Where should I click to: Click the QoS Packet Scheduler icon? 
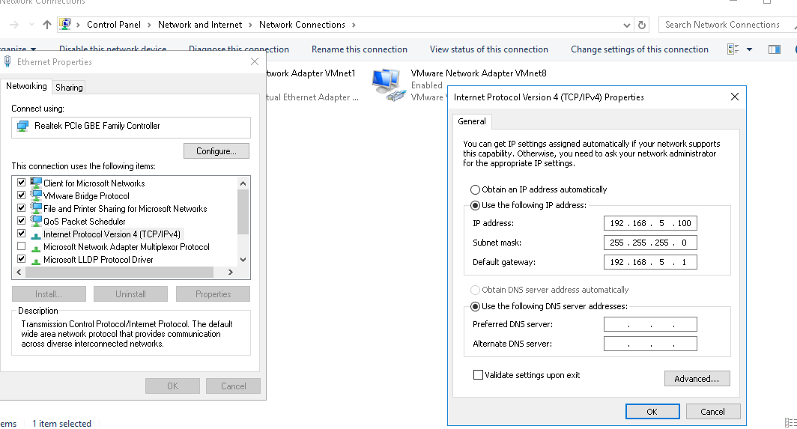click(x=36, y=221)
